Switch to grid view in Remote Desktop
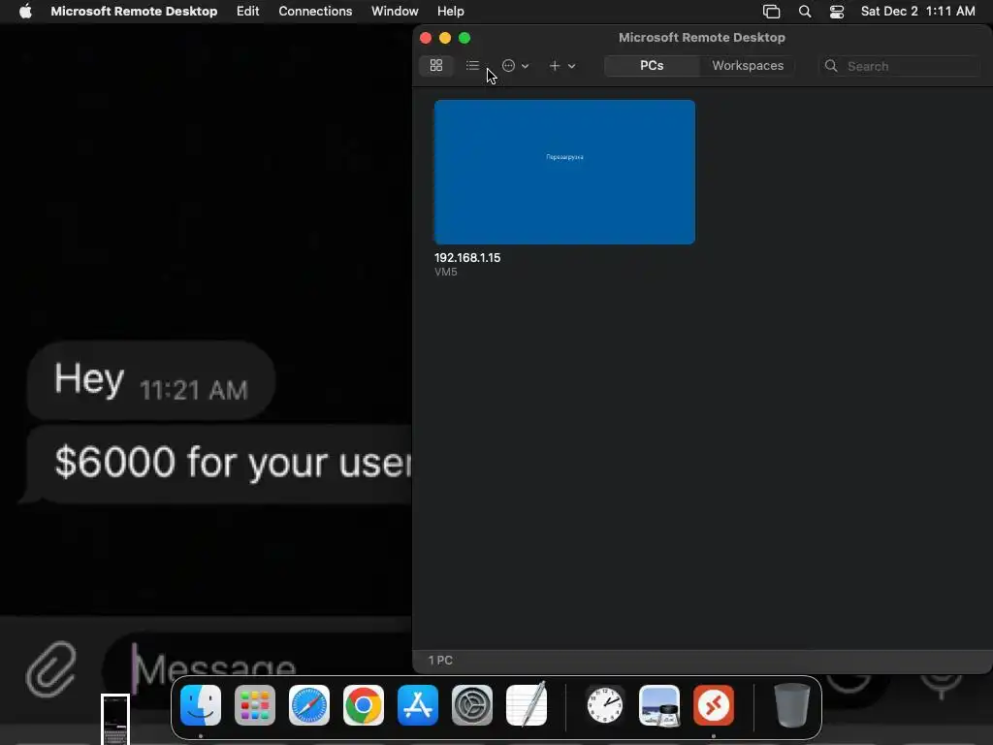 (x=436, y=65)
